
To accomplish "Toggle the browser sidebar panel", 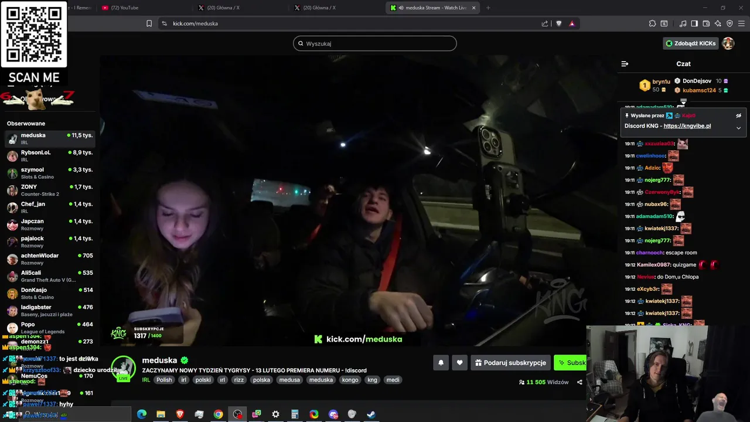I will point(694,23).
